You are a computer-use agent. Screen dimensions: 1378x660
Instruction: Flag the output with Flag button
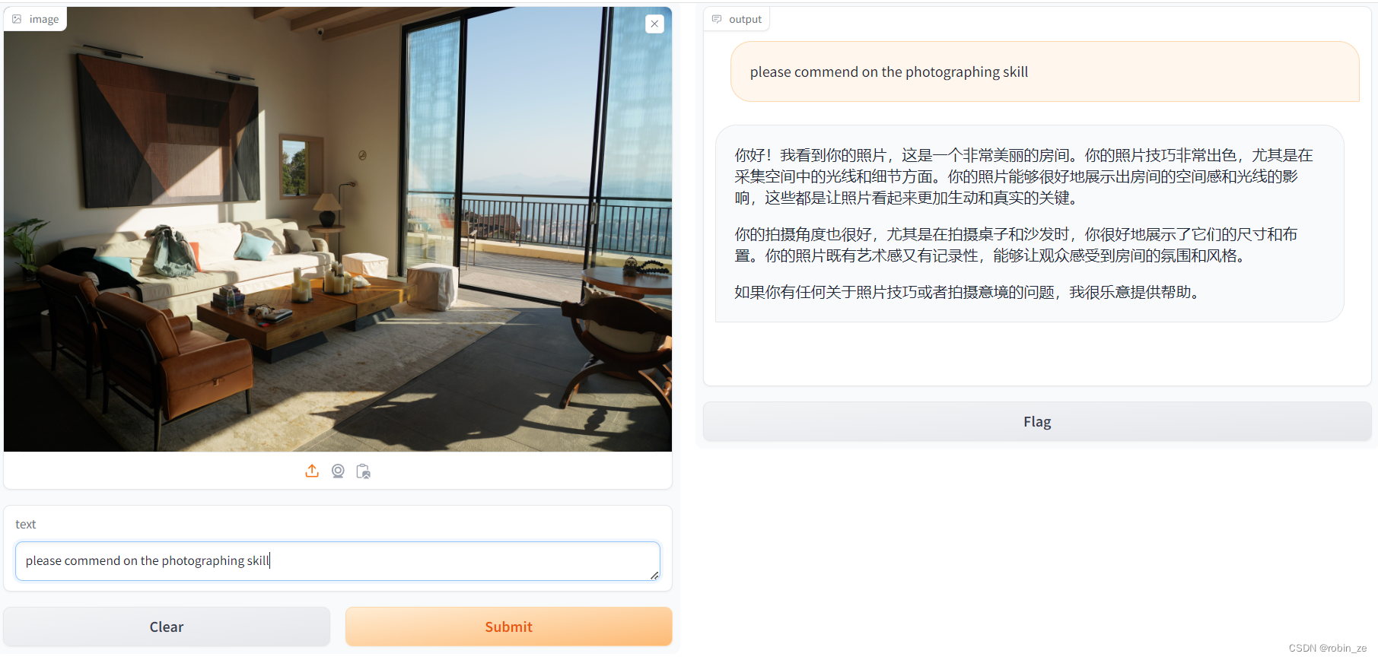pos(1037,421)
